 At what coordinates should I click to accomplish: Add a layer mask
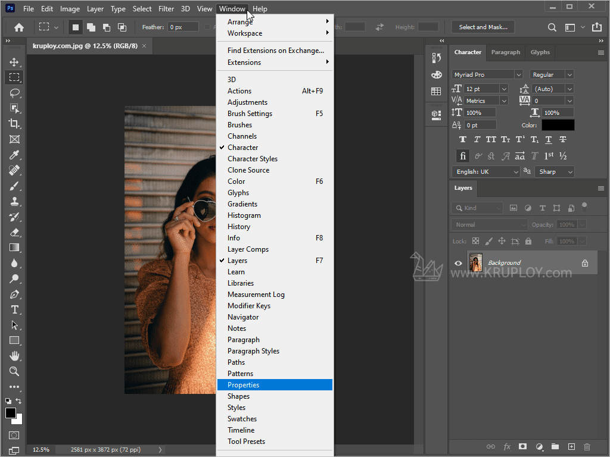(522, 446)
